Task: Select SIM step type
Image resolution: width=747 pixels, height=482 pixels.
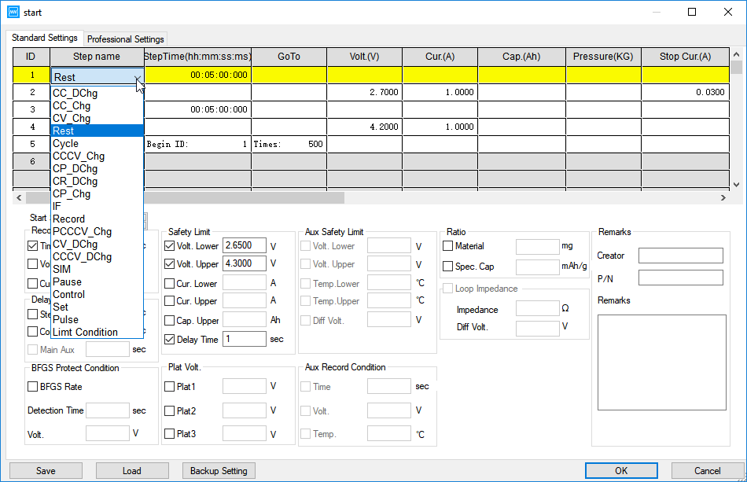Action: [x=97, y=269]
